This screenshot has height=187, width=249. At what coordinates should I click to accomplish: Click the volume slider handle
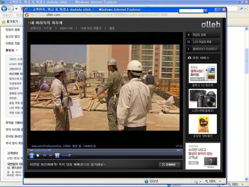pos(69,155)
